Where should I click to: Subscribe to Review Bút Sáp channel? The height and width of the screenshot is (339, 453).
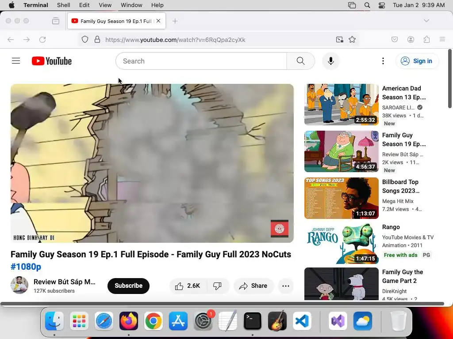point(128,286)
